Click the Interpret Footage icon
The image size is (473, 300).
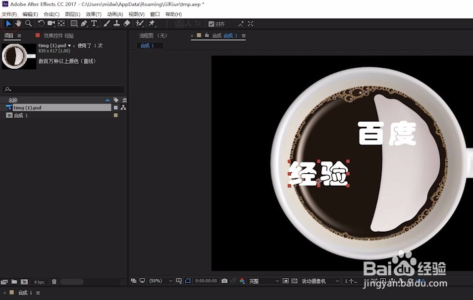coord(4,282)
